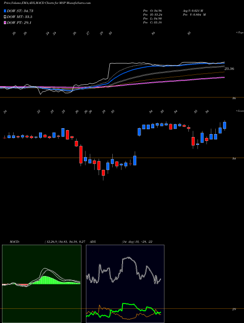
Task: Click the 'Pre L: 34.90' value
Action: 153,19
